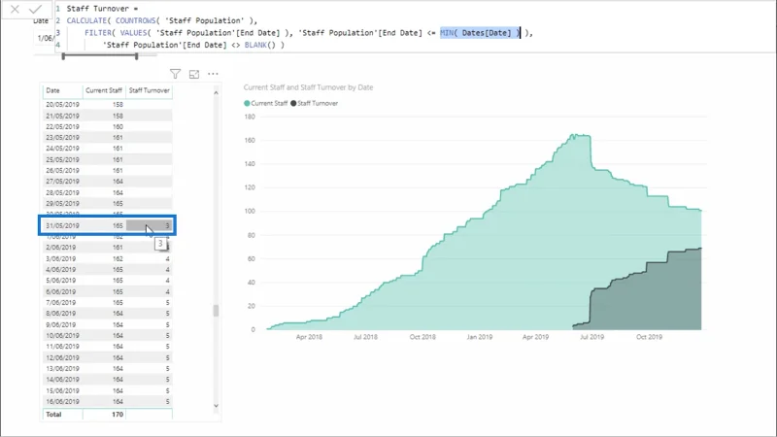Screen dimensions: 777x437
Task: Select the 29/05/2019 date cell
Action: pos(62,204)
